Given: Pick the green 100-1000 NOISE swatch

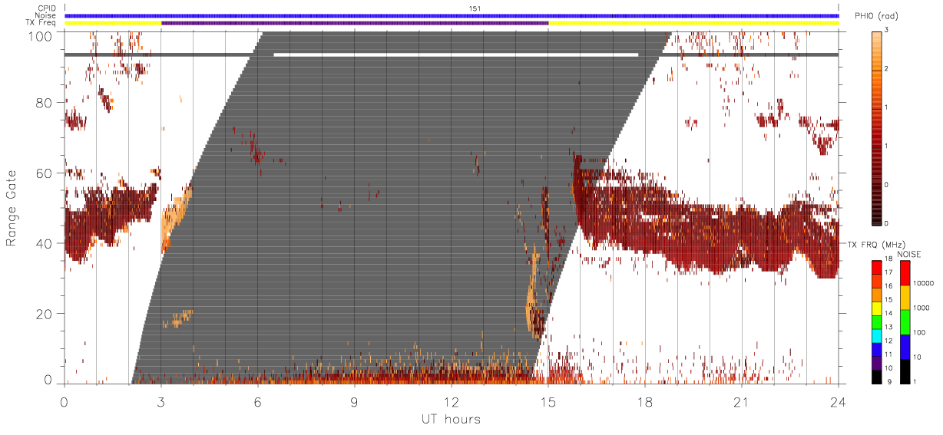Looking at the screenshot, I should point(905,321).
